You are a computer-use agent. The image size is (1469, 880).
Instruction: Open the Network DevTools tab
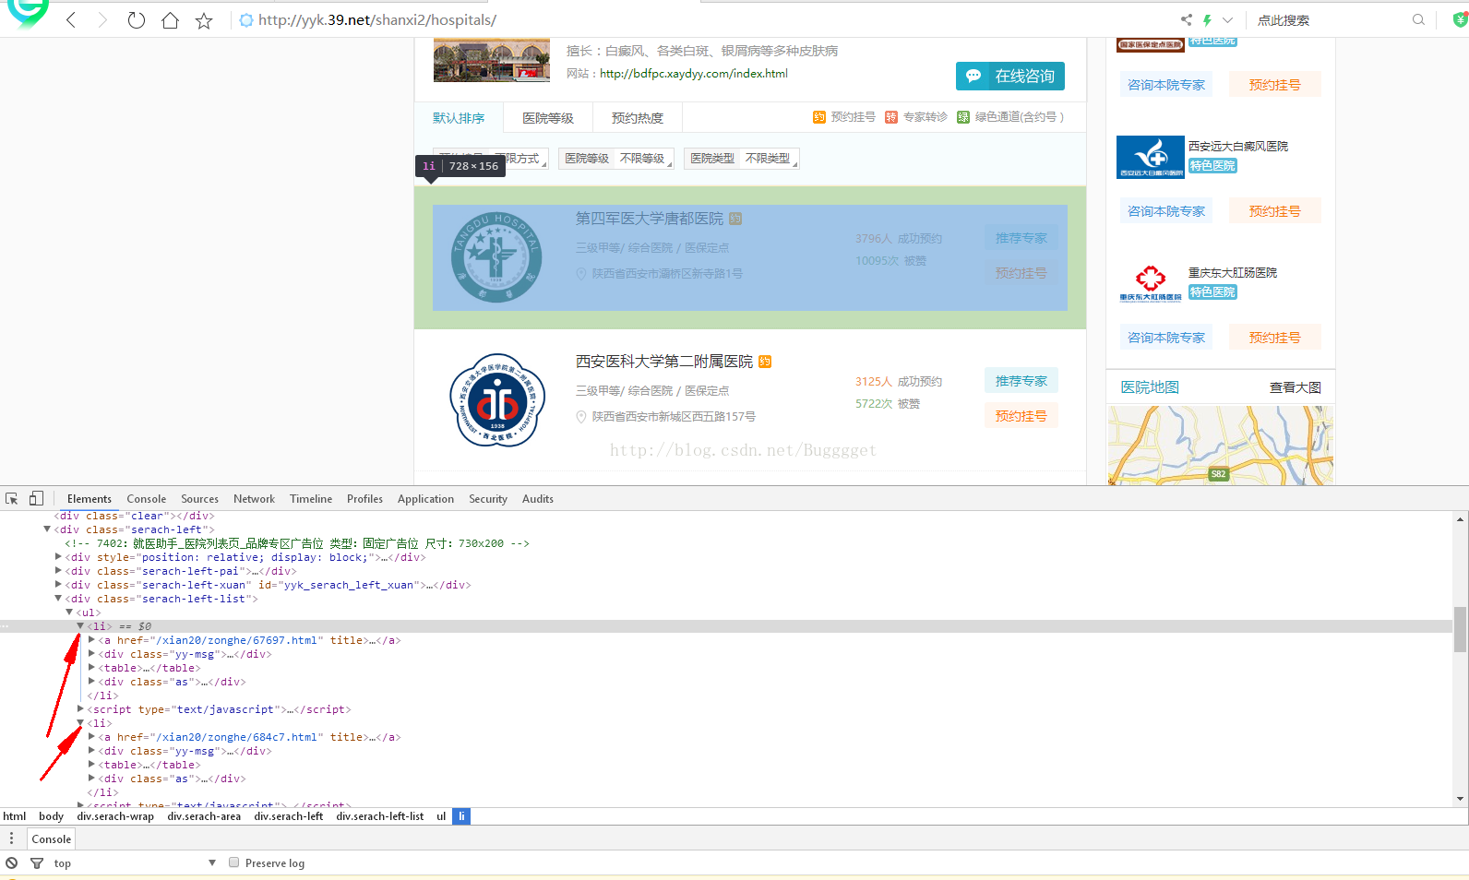[254, 499]
